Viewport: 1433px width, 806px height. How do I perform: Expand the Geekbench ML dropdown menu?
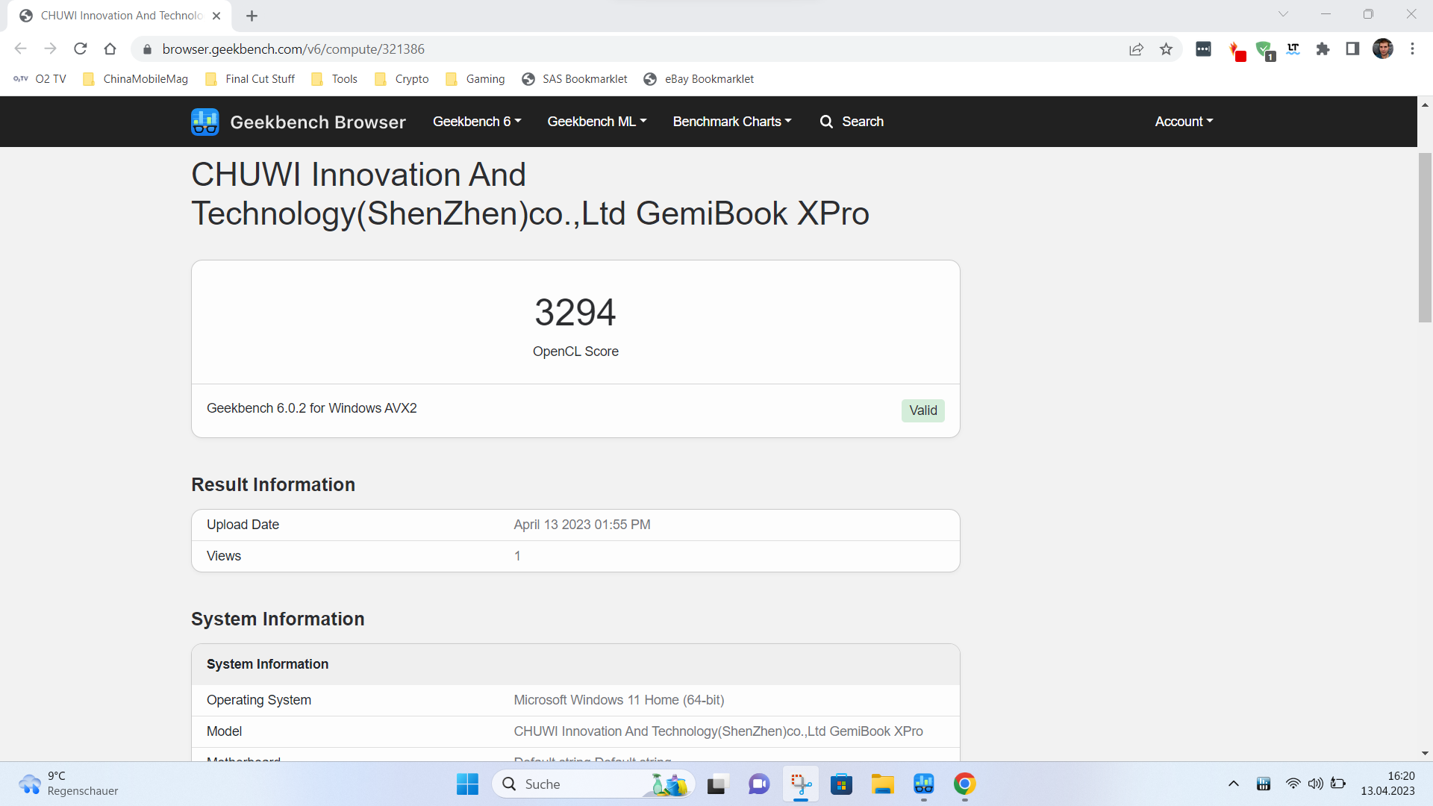click(597, 122)
